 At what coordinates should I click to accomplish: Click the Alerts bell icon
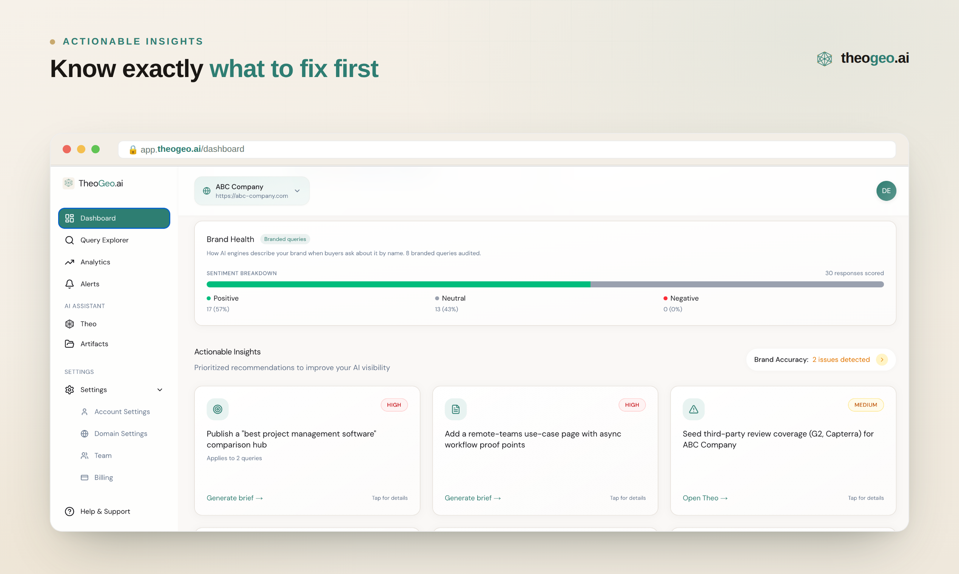pyautogui.click(x=69, y=284)
